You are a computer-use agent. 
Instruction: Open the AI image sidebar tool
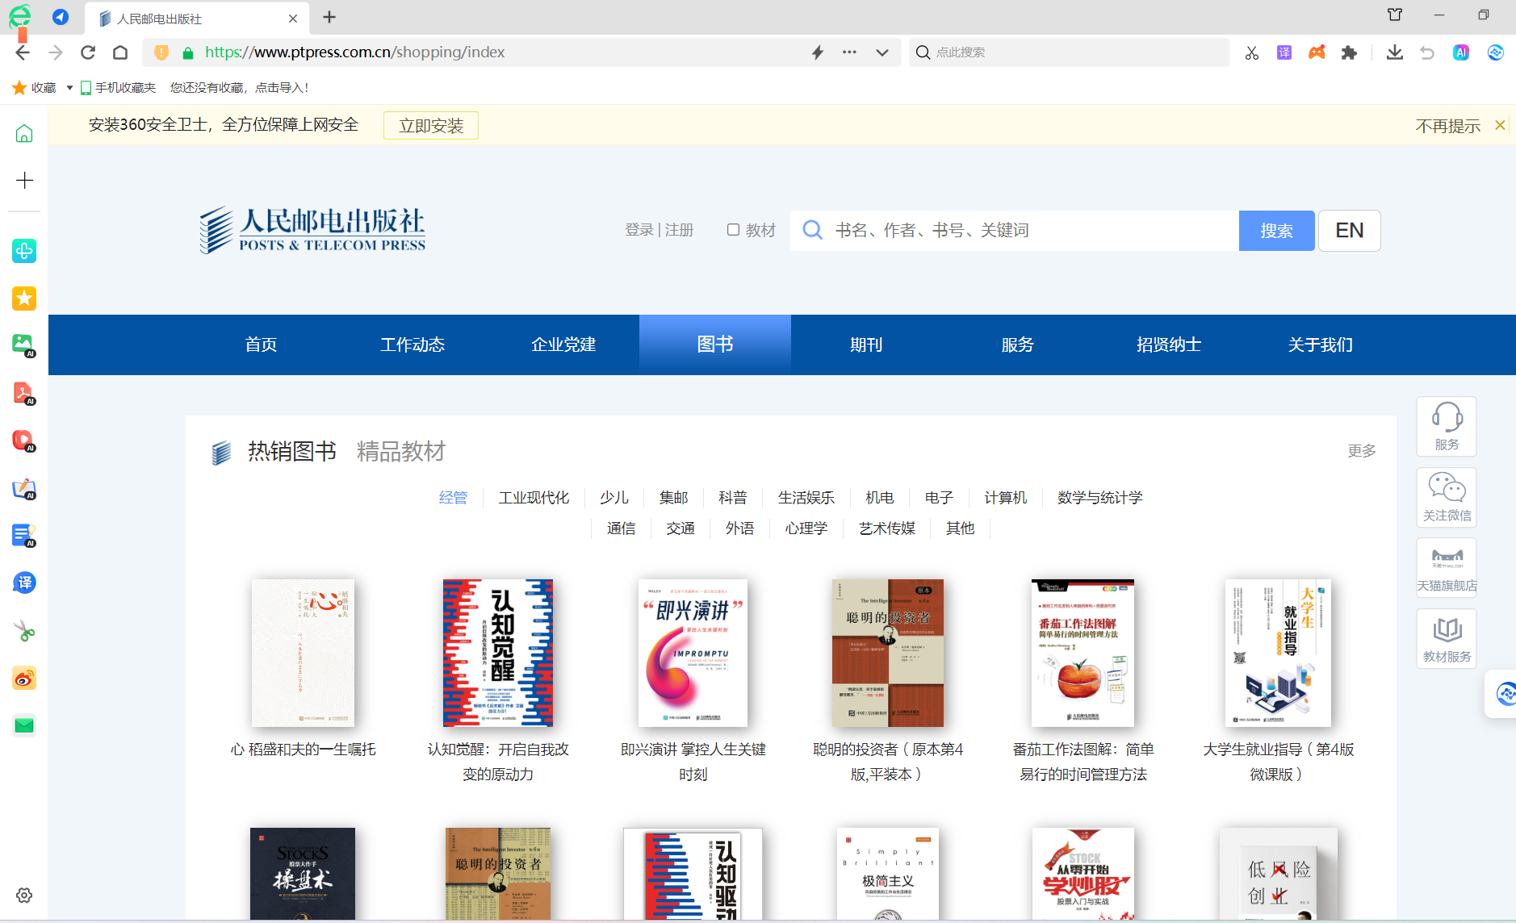pos(24,345)
